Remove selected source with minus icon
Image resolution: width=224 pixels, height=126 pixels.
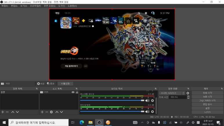click(x=47, y=112)
